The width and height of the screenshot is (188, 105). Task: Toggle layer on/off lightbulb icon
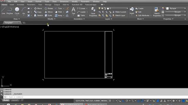click(x=99, y=8)
